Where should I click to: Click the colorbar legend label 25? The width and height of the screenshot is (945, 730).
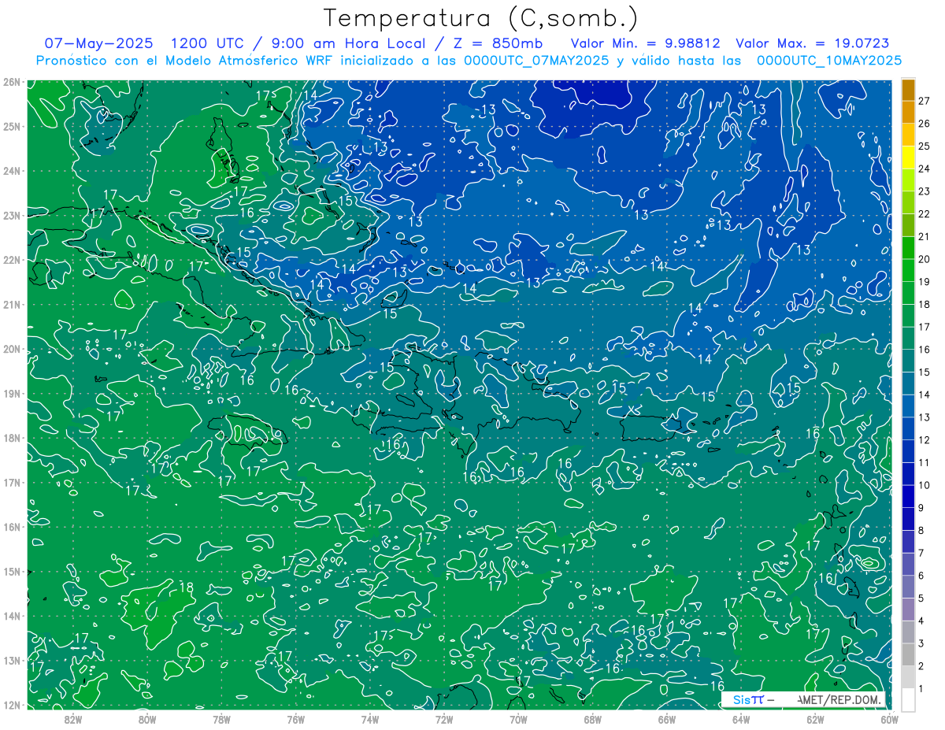pos(925,146)
